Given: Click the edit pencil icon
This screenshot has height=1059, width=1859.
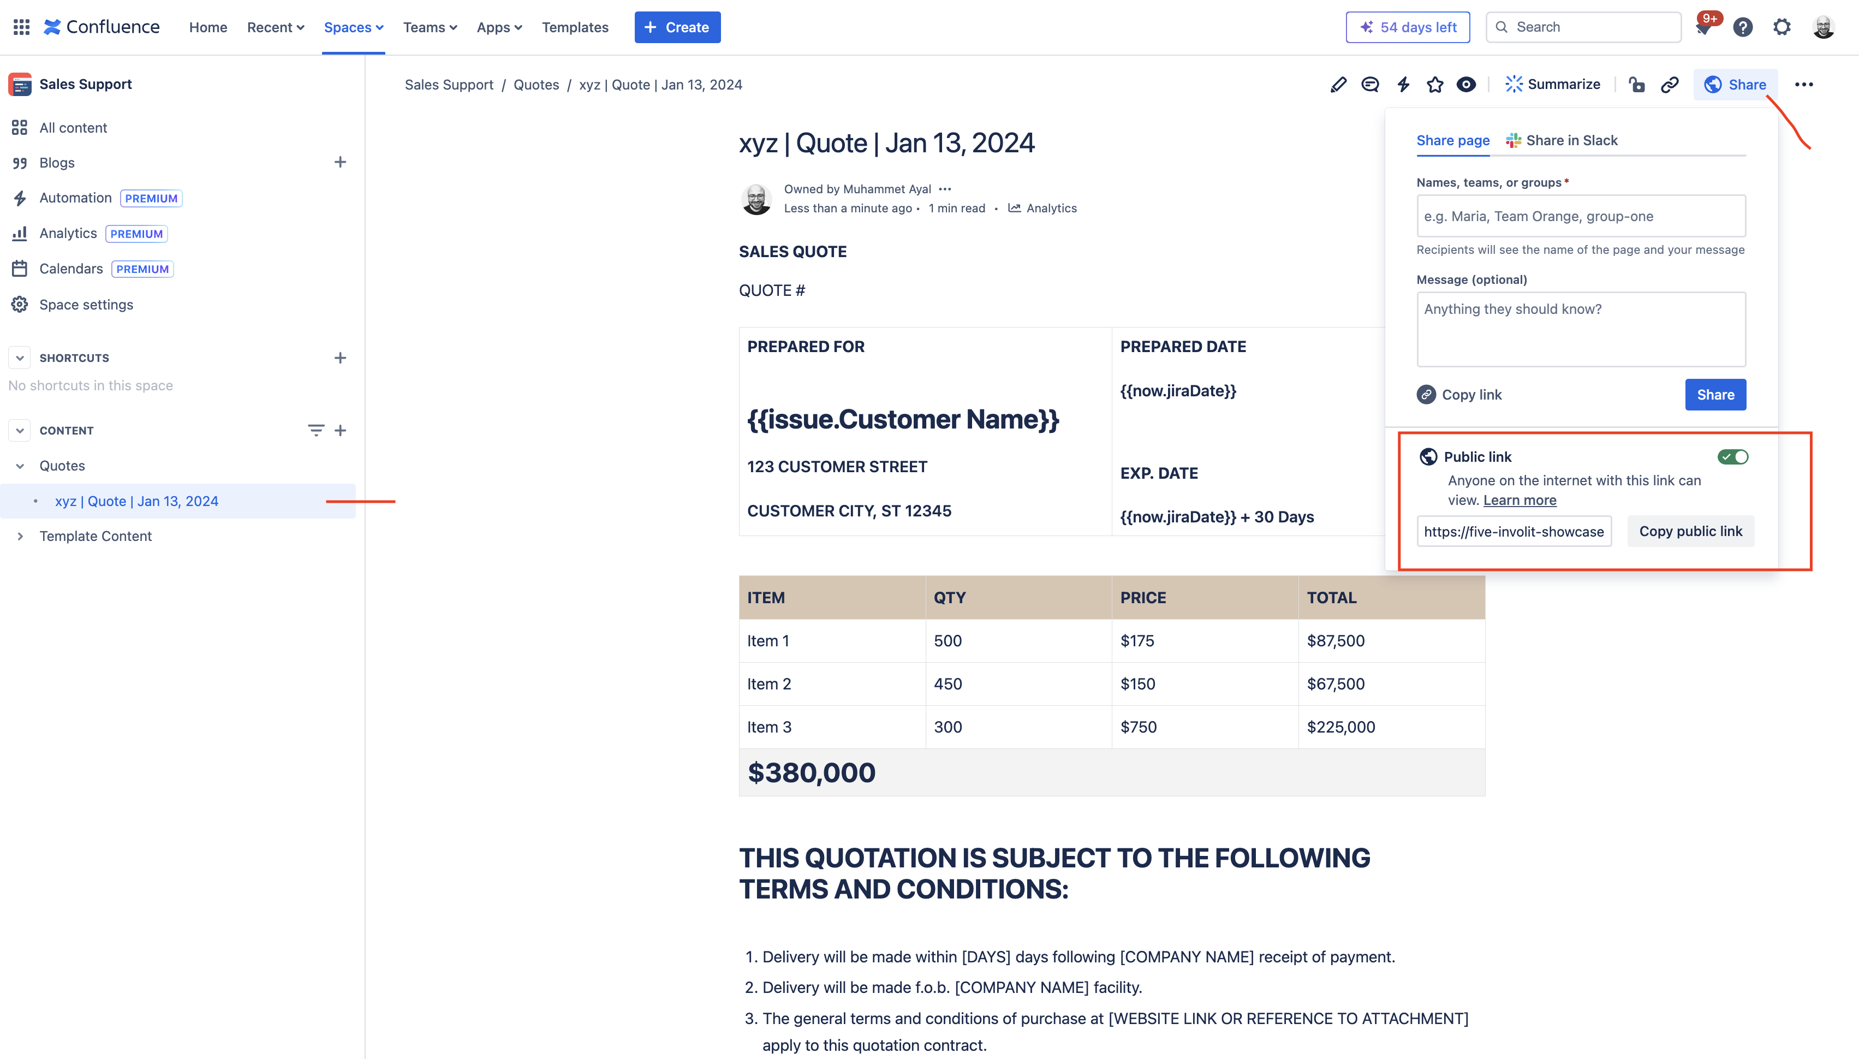Looking at the screenshot, I should coord(1338,85).
